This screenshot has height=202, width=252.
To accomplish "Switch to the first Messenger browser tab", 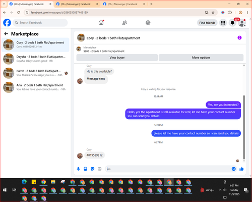I will point(30,4).
